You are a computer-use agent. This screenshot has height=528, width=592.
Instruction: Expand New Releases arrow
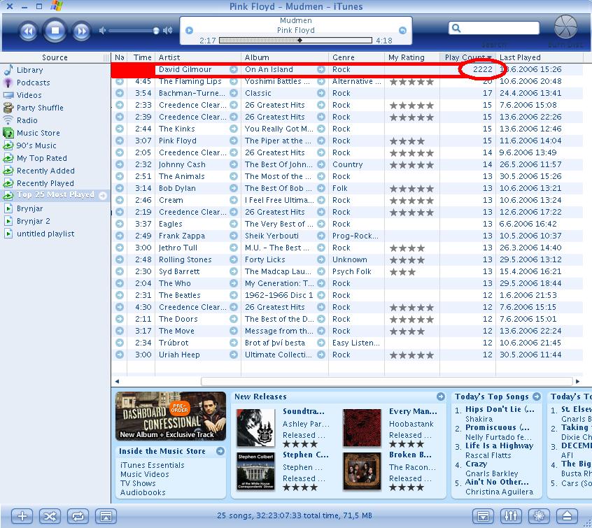click(441, 397)
